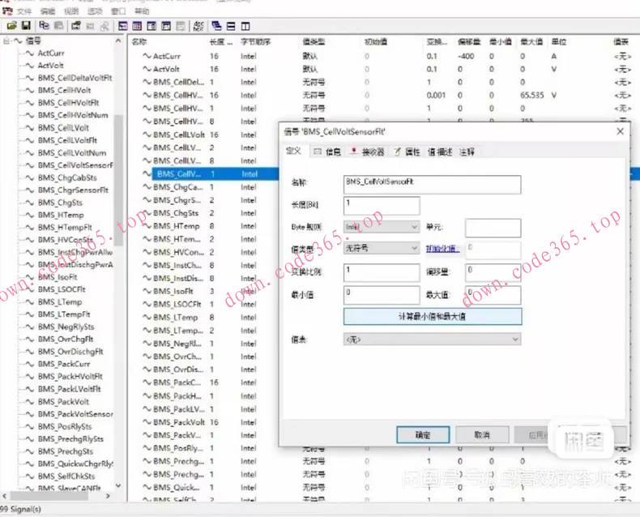Click the Open file folder toolbar icon
640x517 pixels.
point(13,26)
